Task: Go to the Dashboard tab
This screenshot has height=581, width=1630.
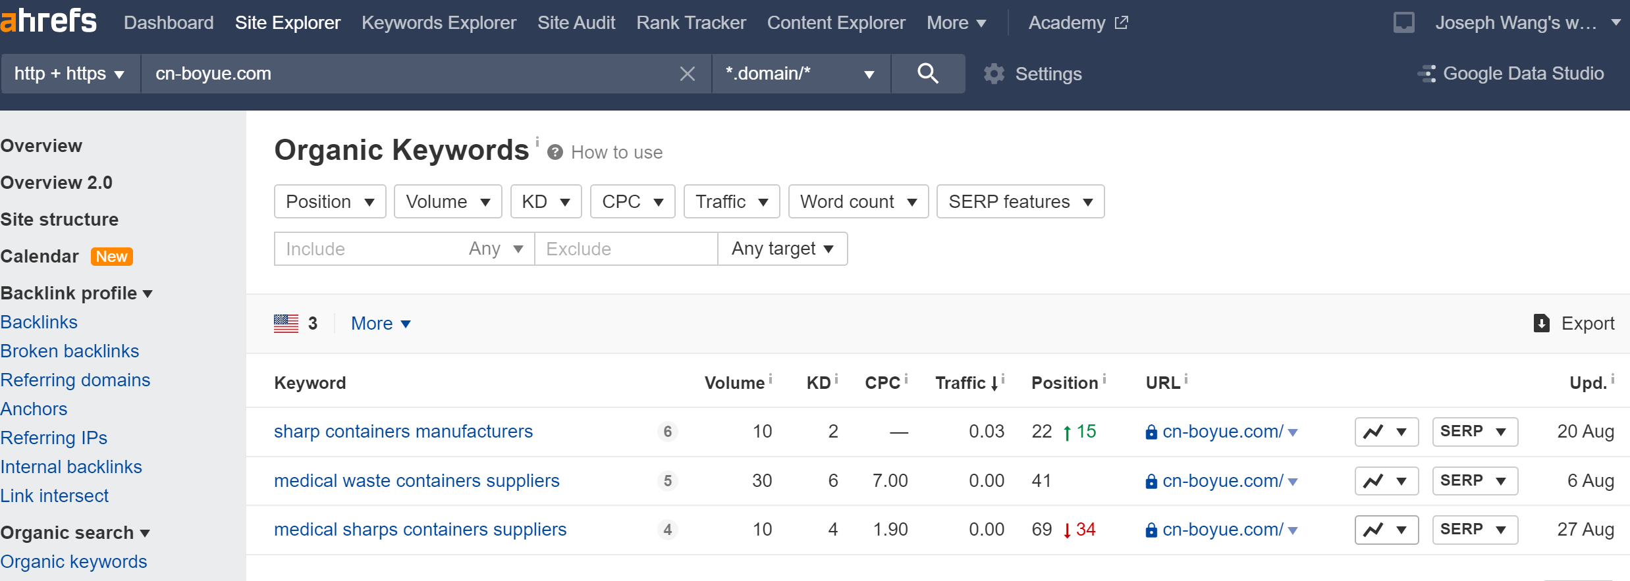Action: point(169,23)
